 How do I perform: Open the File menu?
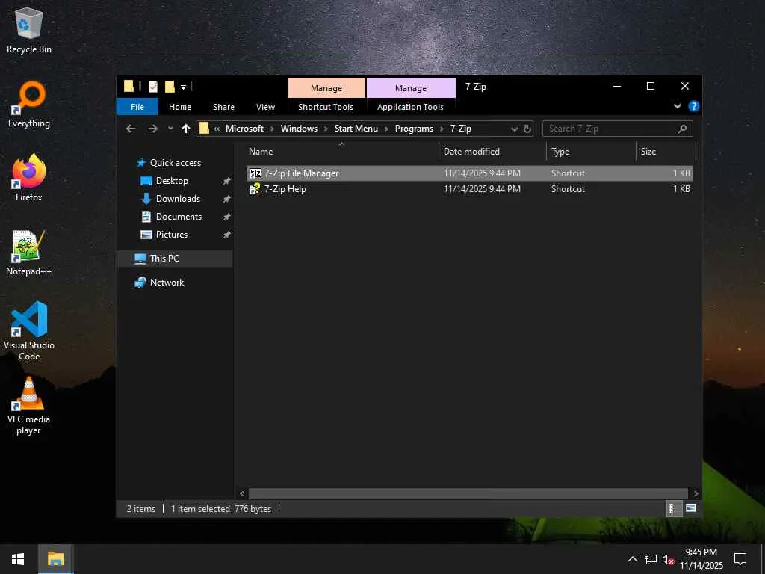137,107
